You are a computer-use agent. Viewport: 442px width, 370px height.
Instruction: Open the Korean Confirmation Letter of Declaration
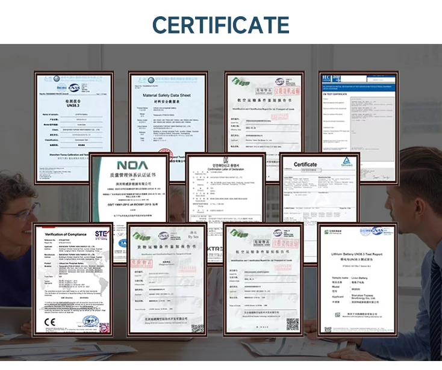pos(225,188)
